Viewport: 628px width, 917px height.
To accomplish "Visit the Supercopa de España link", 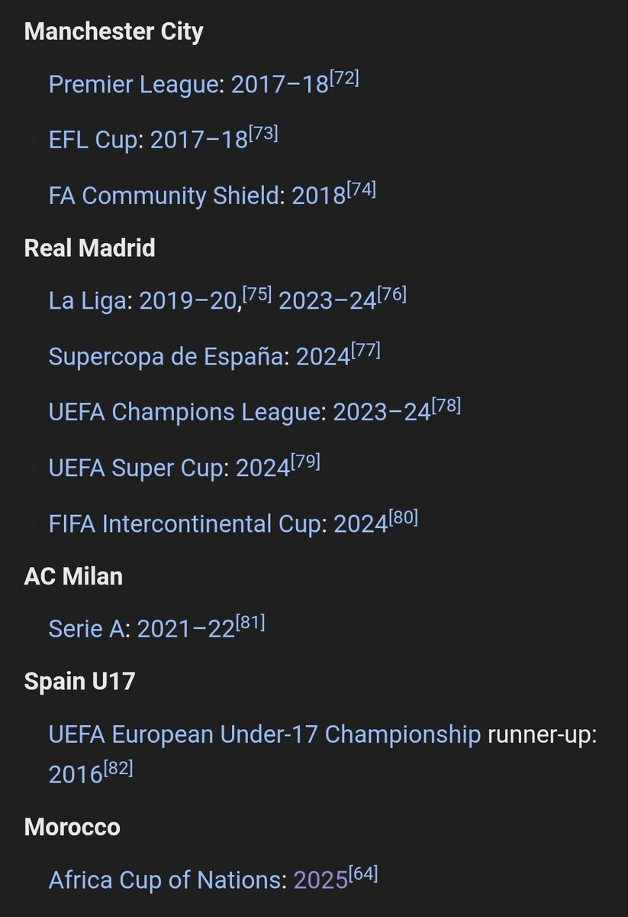I will (x=165, y=356).
